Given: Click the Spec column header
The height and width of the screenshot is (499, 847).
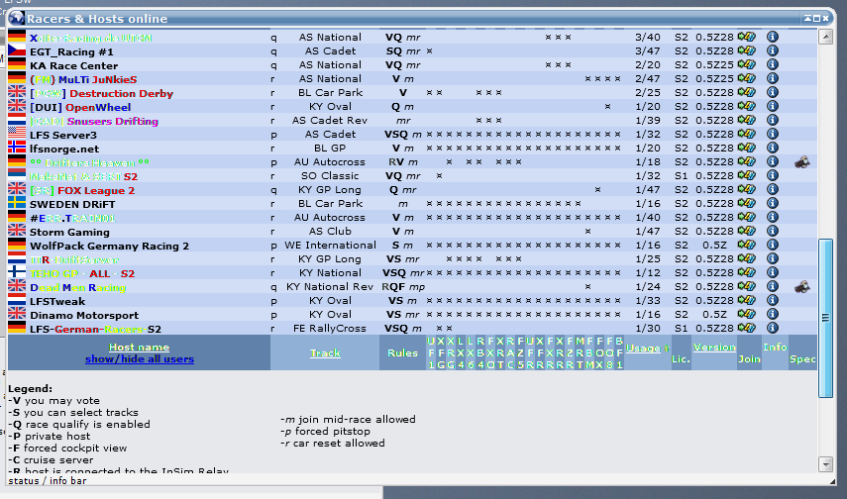Looking at the screenshot, I should pyautogui.click(x=802, y=359).
